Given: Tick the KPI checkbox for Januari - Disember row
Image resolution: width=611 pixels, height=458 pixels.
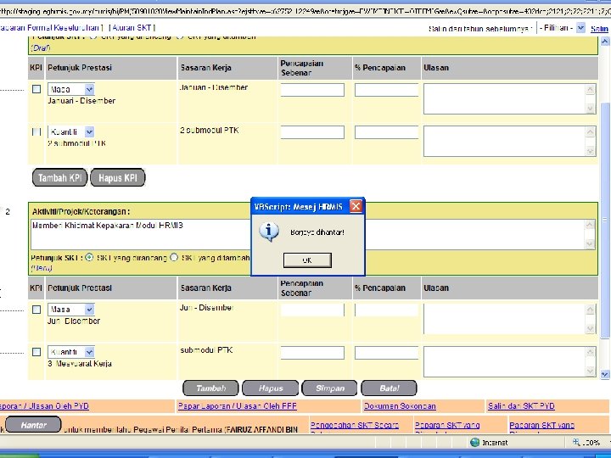Looking at the screenshot, I should coord(36,89).
